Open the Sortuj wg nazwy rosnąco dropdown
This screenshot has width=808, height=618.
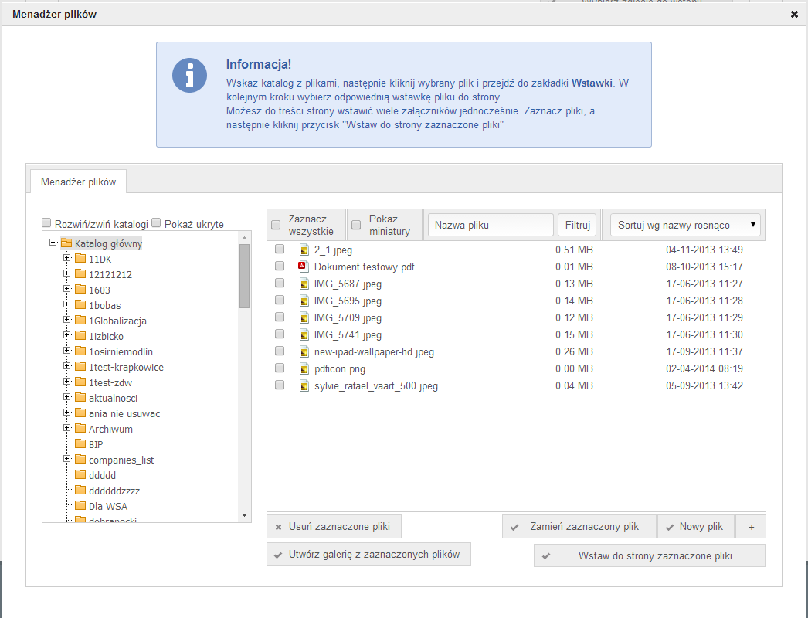click(x=685, y=226)
